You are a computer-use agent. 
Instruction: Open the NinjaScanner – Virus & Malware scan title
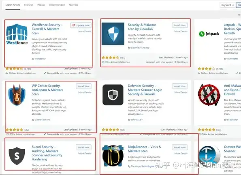(144, 149)
